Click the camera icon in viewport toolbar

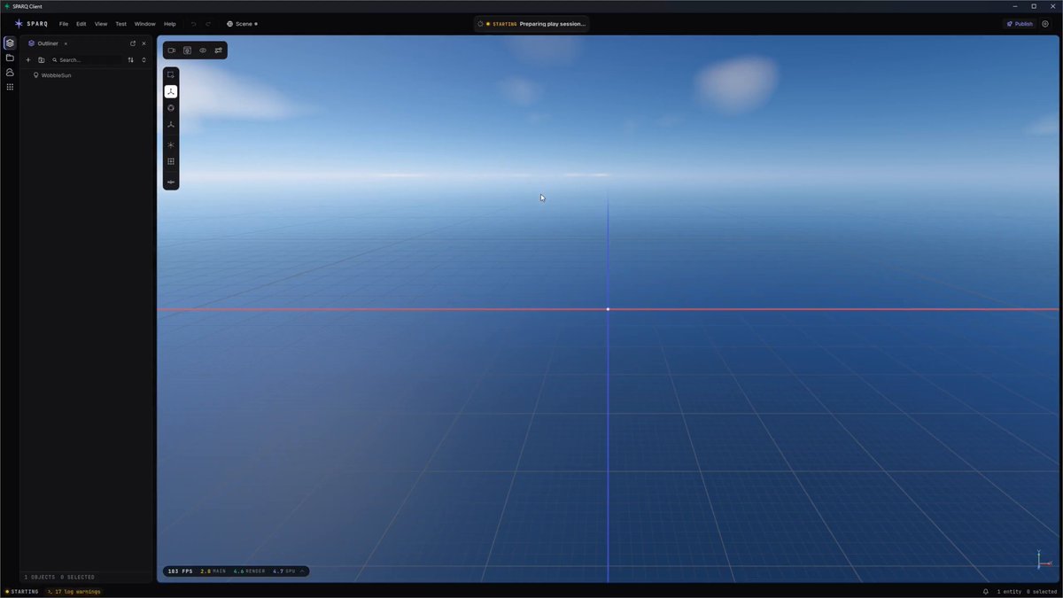[x=172, y=50]
